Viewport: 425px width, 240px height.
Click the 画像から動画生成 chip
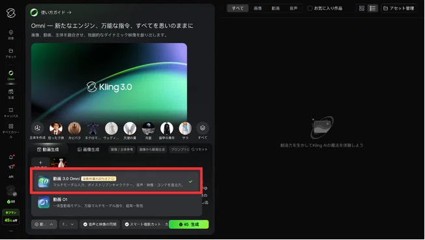coord(152,149)
